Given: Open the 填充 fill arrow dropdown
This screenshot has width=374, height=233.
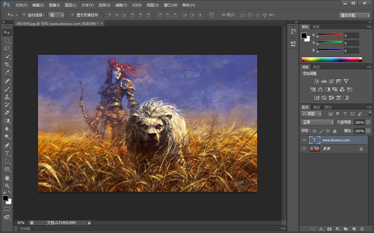Looking at the screenshot, I should tap(368, 131).
